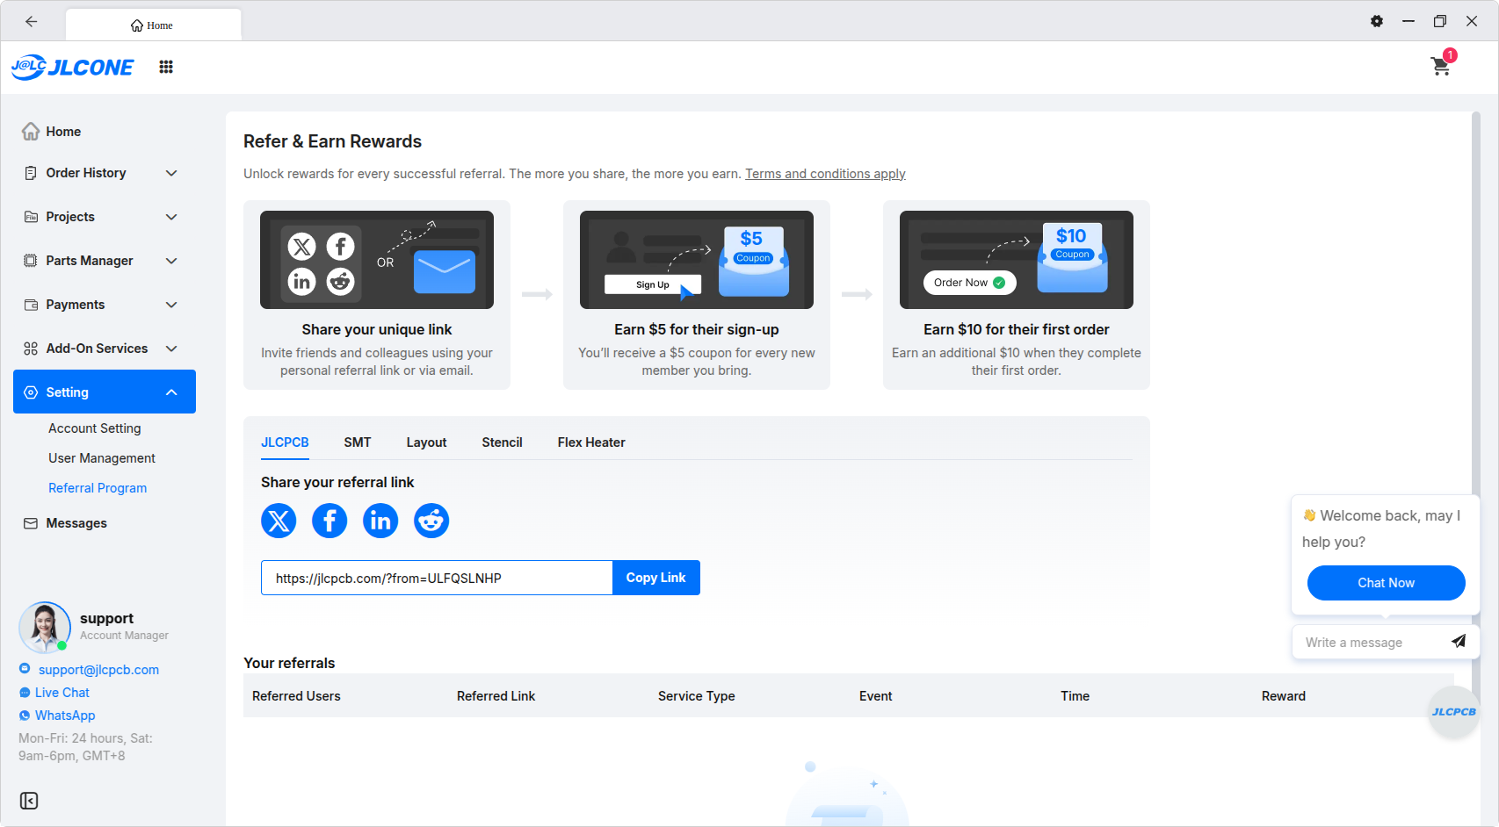Share referral link on Reddit
The height and width of the screenshot is (827, 1499).
[431, 521]
